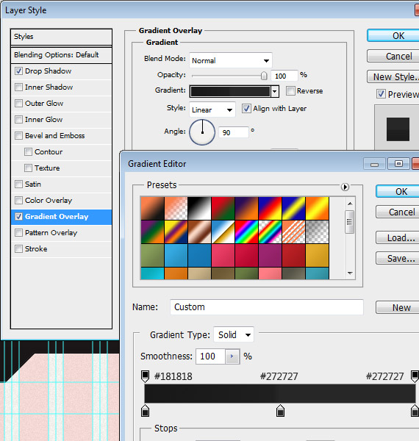The height and width of the screenshot is (441, 419).
Task: Click the left opacity stop above gradient bar
Action: 145,376
